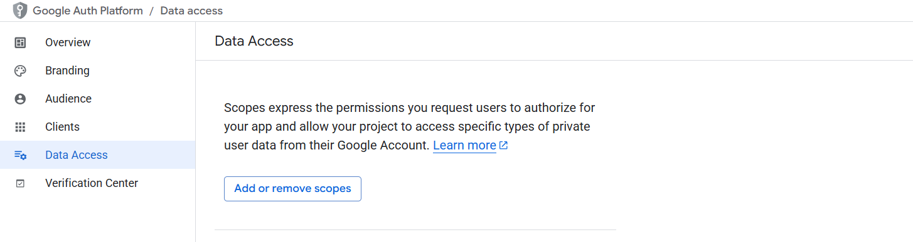Open the Overview menu item

[x=68, y=43]
